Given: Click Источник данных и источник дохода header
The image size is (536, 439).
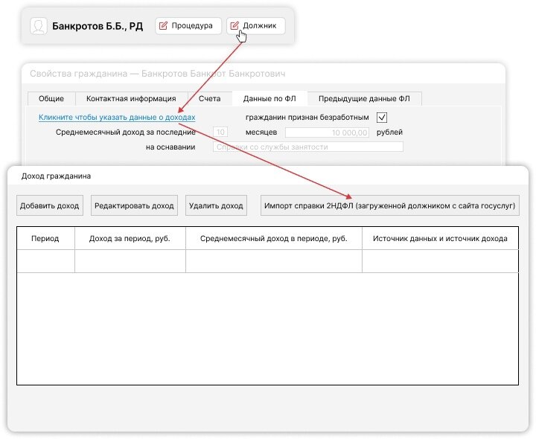Looking at the screenshot, I should 440,238.
